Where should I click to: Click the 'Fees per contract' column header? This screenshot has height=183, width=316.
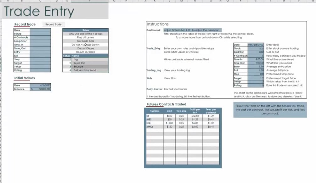[211, 111]
